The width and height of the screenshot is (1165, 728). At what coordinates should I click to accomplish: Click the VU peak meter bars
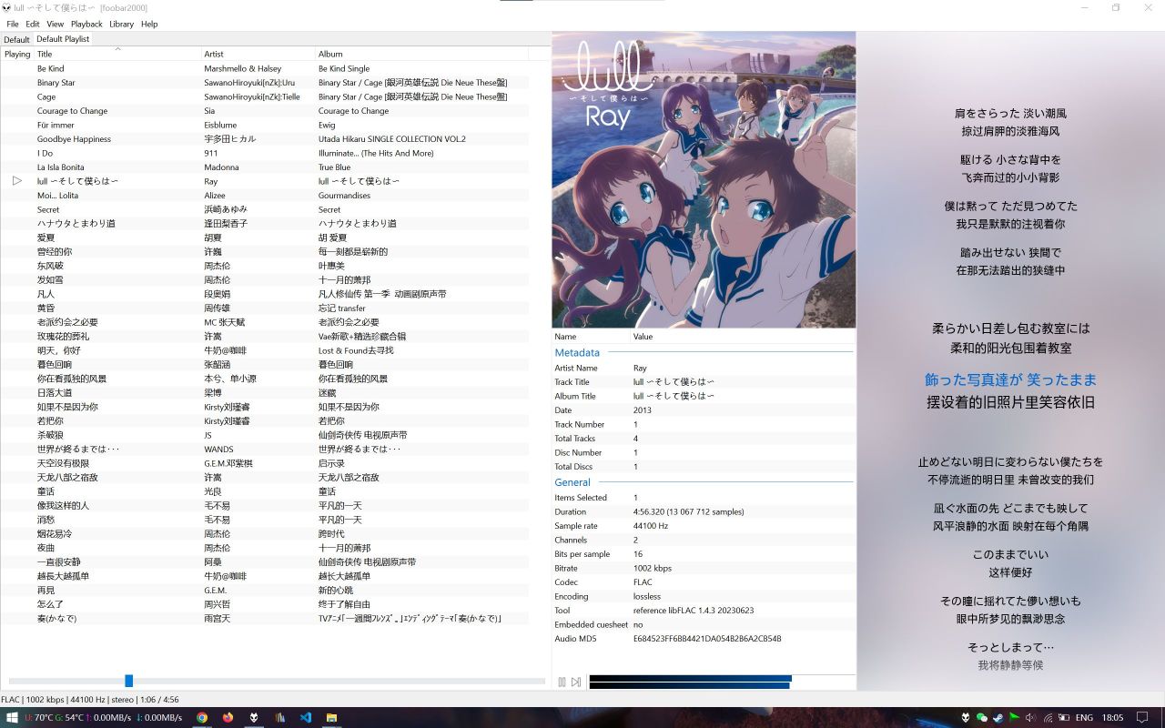point(690,682)
